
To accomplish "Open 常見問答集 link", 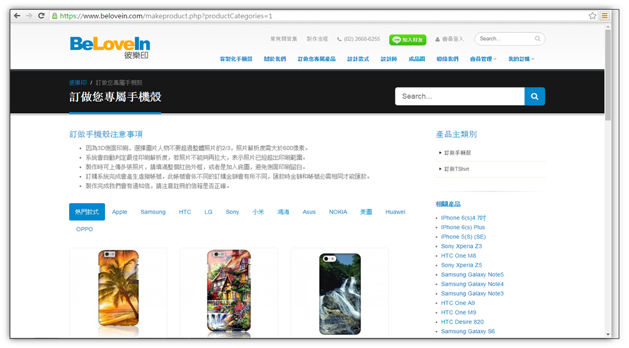I will 283,39.
